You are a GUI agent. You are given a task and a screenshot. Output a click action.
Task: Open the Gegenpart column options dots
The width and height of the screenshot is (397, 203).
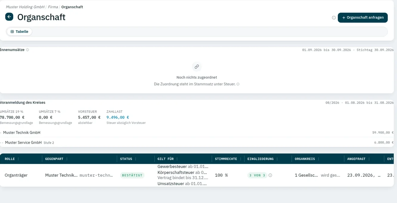tap(67, 159)
